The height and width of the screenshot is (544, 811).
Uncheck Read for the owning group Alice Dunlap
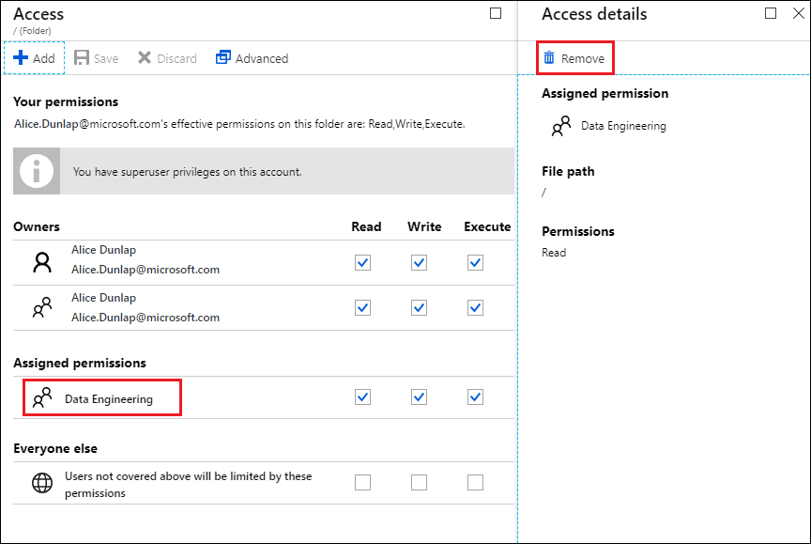click(x=362, y=307)
